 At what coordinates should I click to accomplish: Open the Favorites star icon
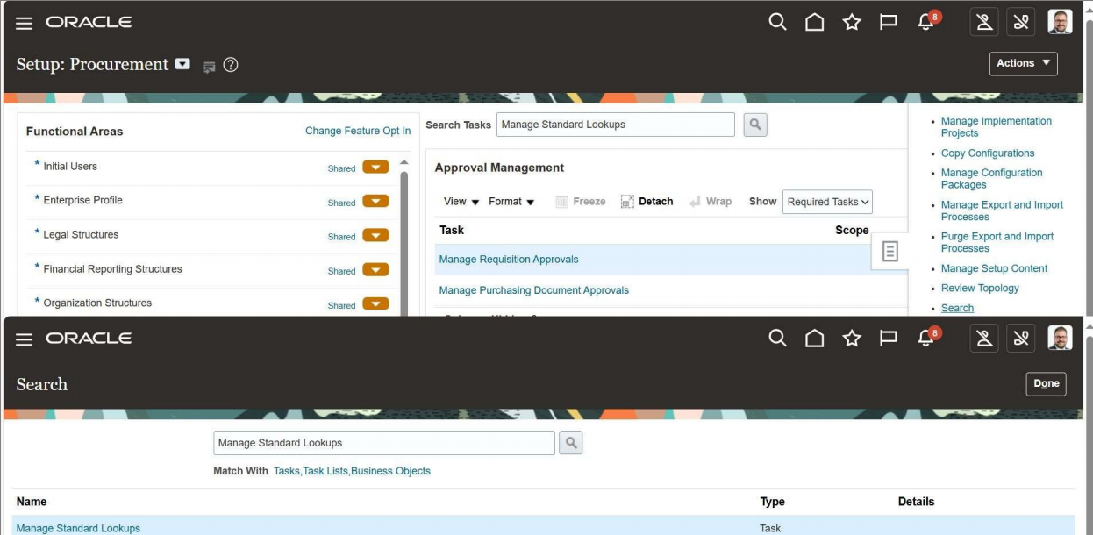pos(851,20)
